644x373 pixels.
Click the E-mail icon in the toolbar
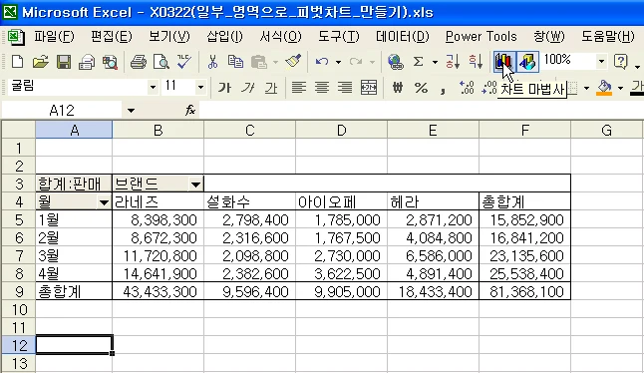tap(87, 62)
